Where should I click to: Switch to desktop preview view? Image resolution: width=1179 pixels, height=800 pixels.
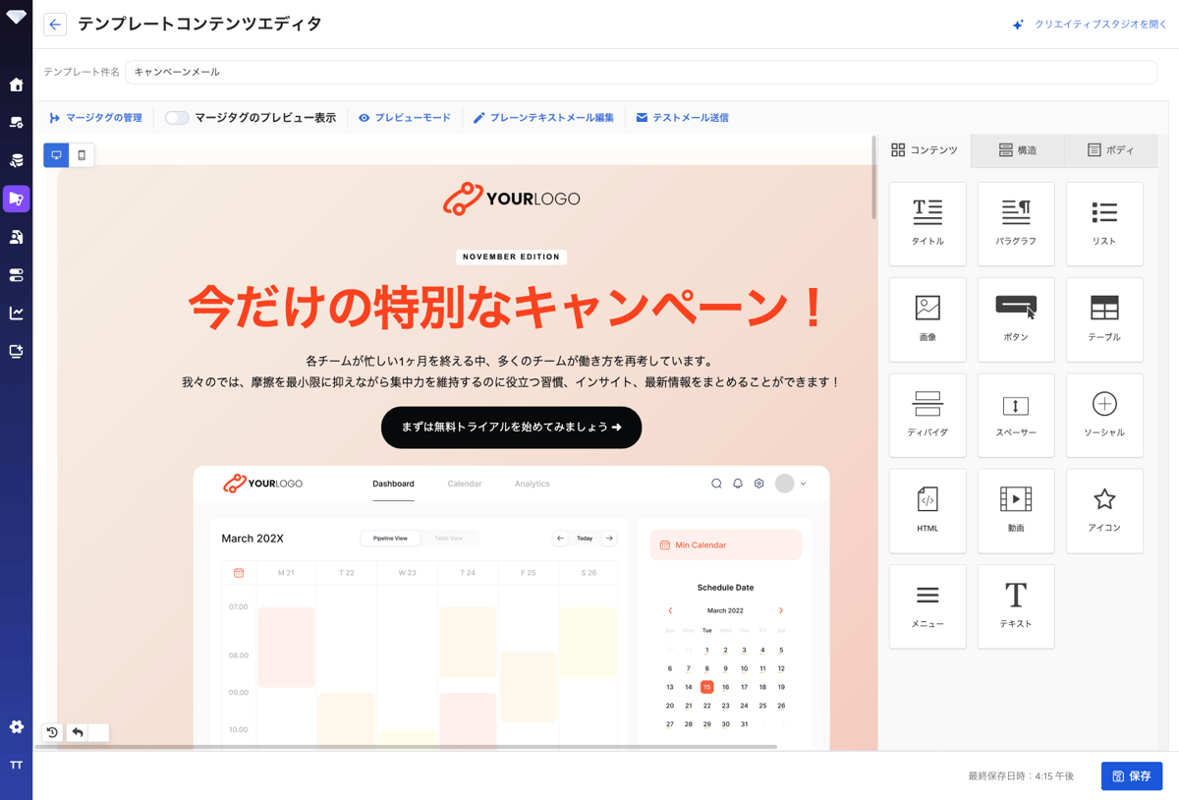pos(56,155)
